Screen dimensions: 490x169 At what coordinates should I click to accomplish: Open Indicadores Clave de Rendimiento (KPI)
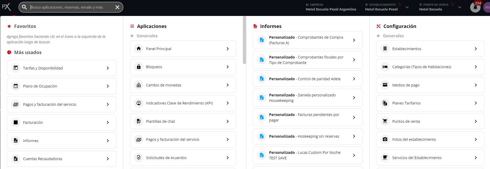(183, 103)
